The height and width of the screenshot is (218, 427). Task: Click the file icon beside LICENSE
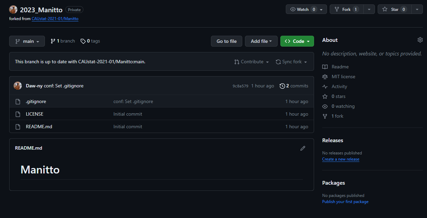[x=18, y=114]
